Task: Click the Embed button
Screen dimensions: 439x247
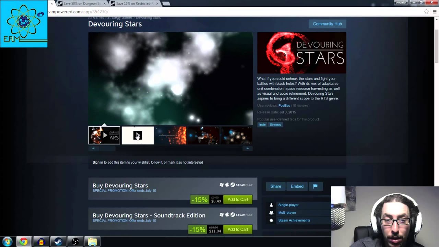Action: (297, 186)
